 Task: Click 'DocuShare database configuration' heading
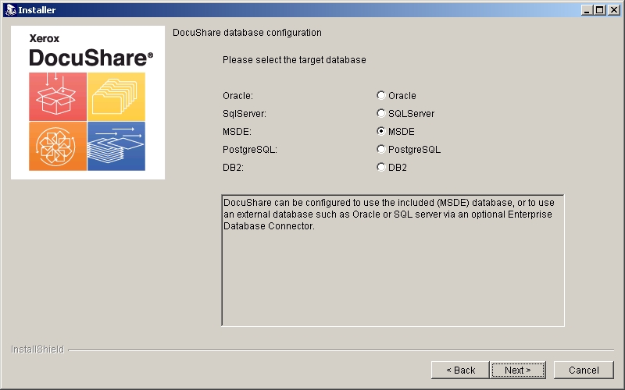click(247, 33)
